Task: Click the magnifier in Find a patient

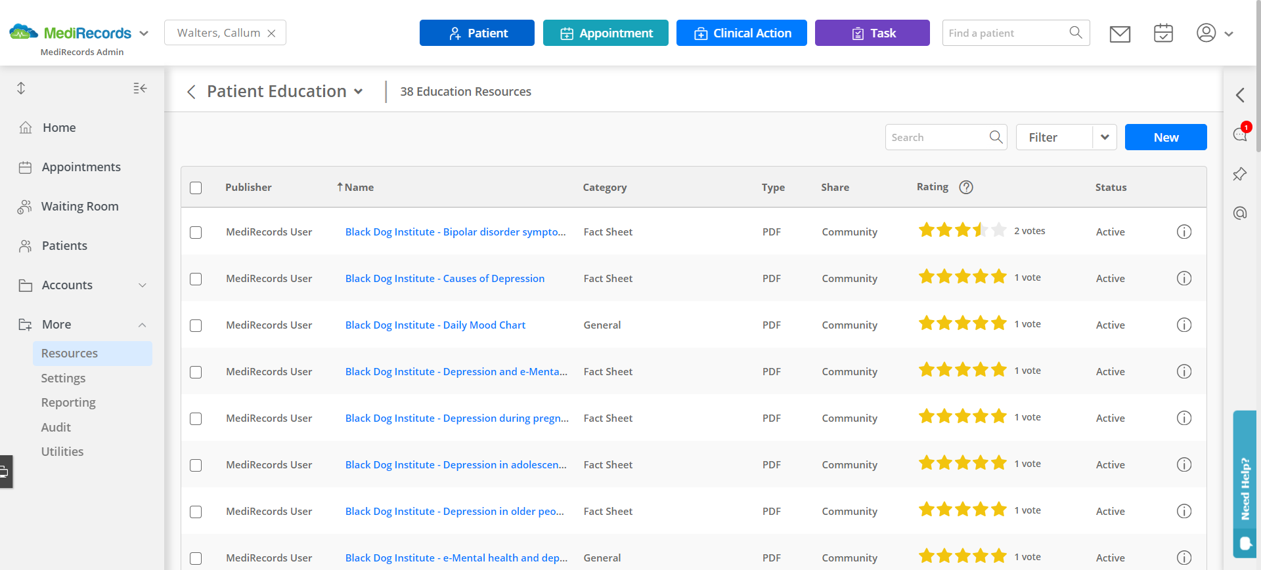Action: tap(1076, 33)
